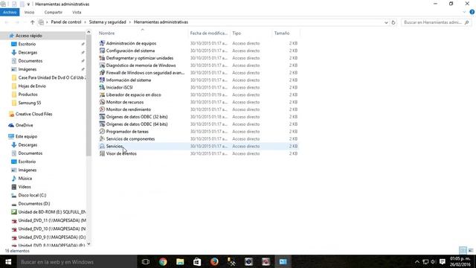
Task: Expand the address bar history dropdown
Action: click(386, 22)
